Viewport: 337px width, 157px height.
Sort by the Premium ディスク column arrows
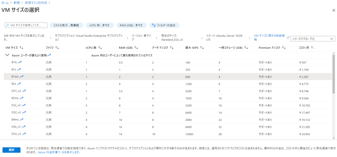284,48
